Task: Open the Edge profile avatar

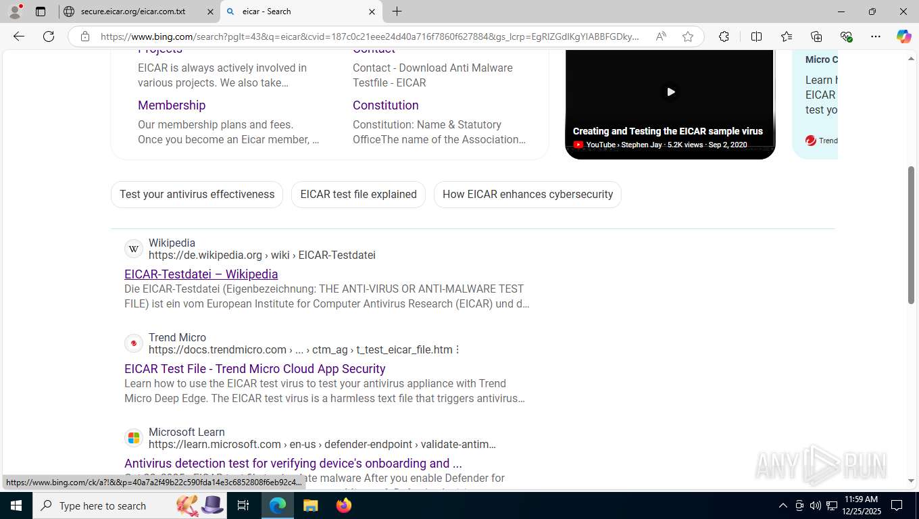Action: point(15,11)
